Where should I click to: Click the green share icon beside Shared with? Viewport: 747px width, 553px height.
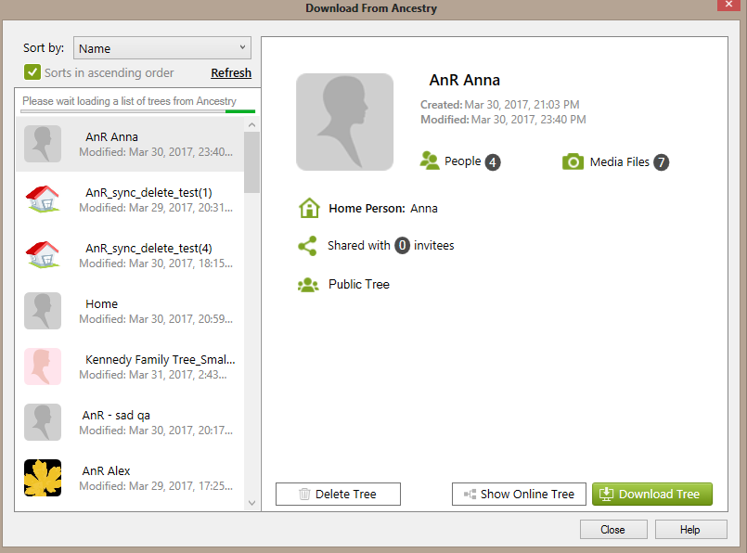point(307,246)
